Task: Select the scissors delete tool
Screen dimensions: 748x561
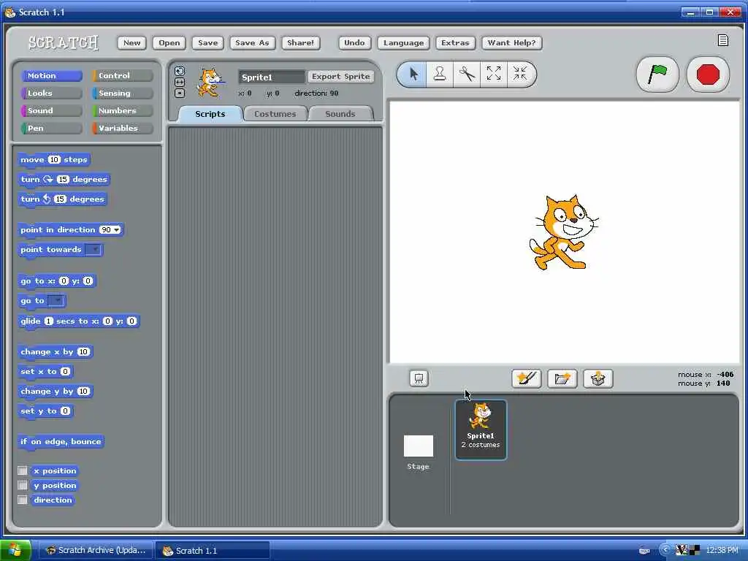Action: [x=467, y=74]
